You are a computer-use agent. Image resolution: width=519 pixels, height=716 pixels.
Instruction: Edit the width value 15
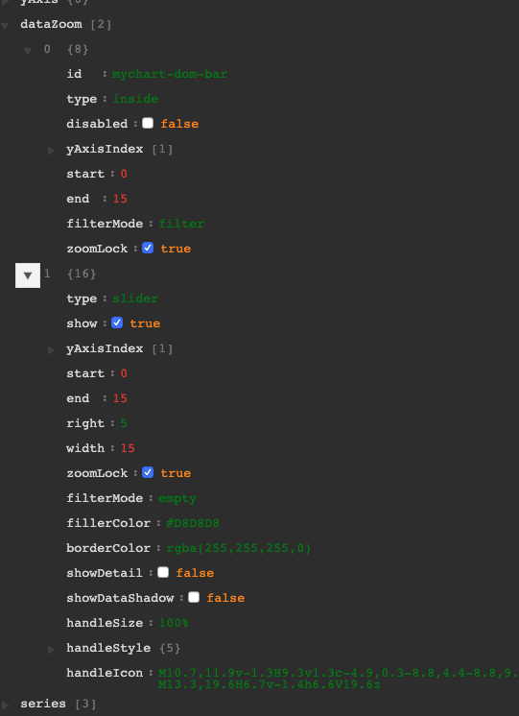(128, 448)
